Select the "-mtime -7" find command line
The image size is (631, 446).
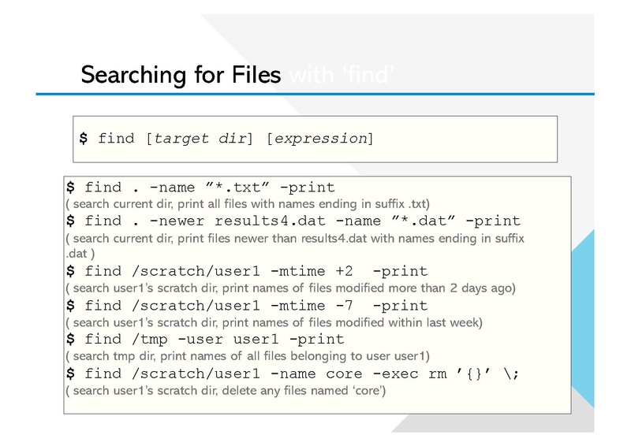click(x=247, y=306)
